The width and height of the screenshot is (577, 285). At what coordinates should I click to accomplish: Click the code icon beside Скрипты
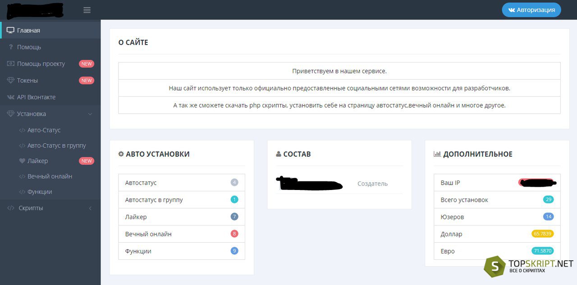[10, 208]
